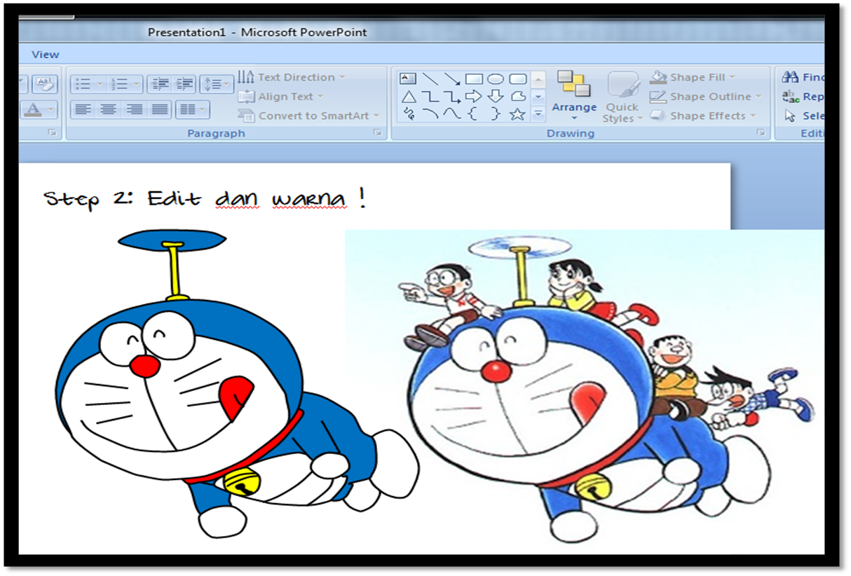Click the Select cursor button
Screen dimensions: 851x576
click(803, 116)
